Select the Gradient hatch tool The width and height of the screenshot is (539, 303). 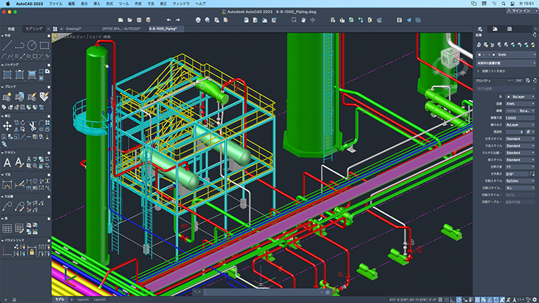[x=32, y=74]
